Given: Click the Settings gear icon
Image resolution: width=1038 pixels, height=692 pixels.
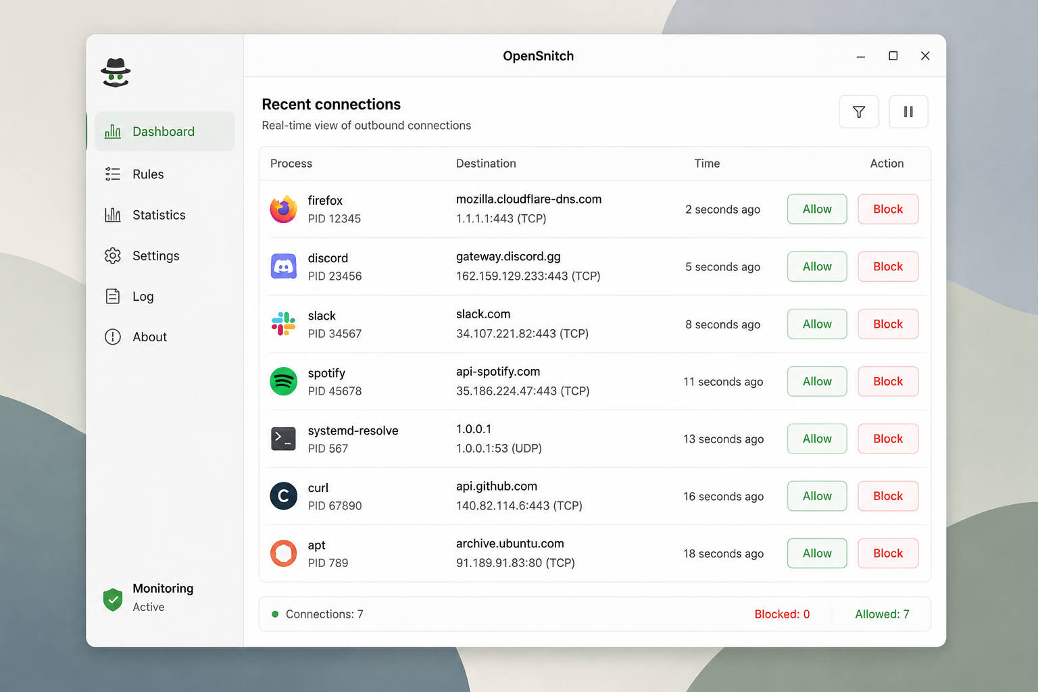Looking at the screenshot, I should (x=113, y=255).
